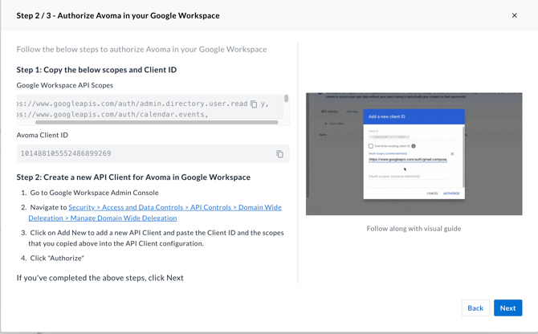
Task: Click the Next button
Action: [x=507, y=308]
